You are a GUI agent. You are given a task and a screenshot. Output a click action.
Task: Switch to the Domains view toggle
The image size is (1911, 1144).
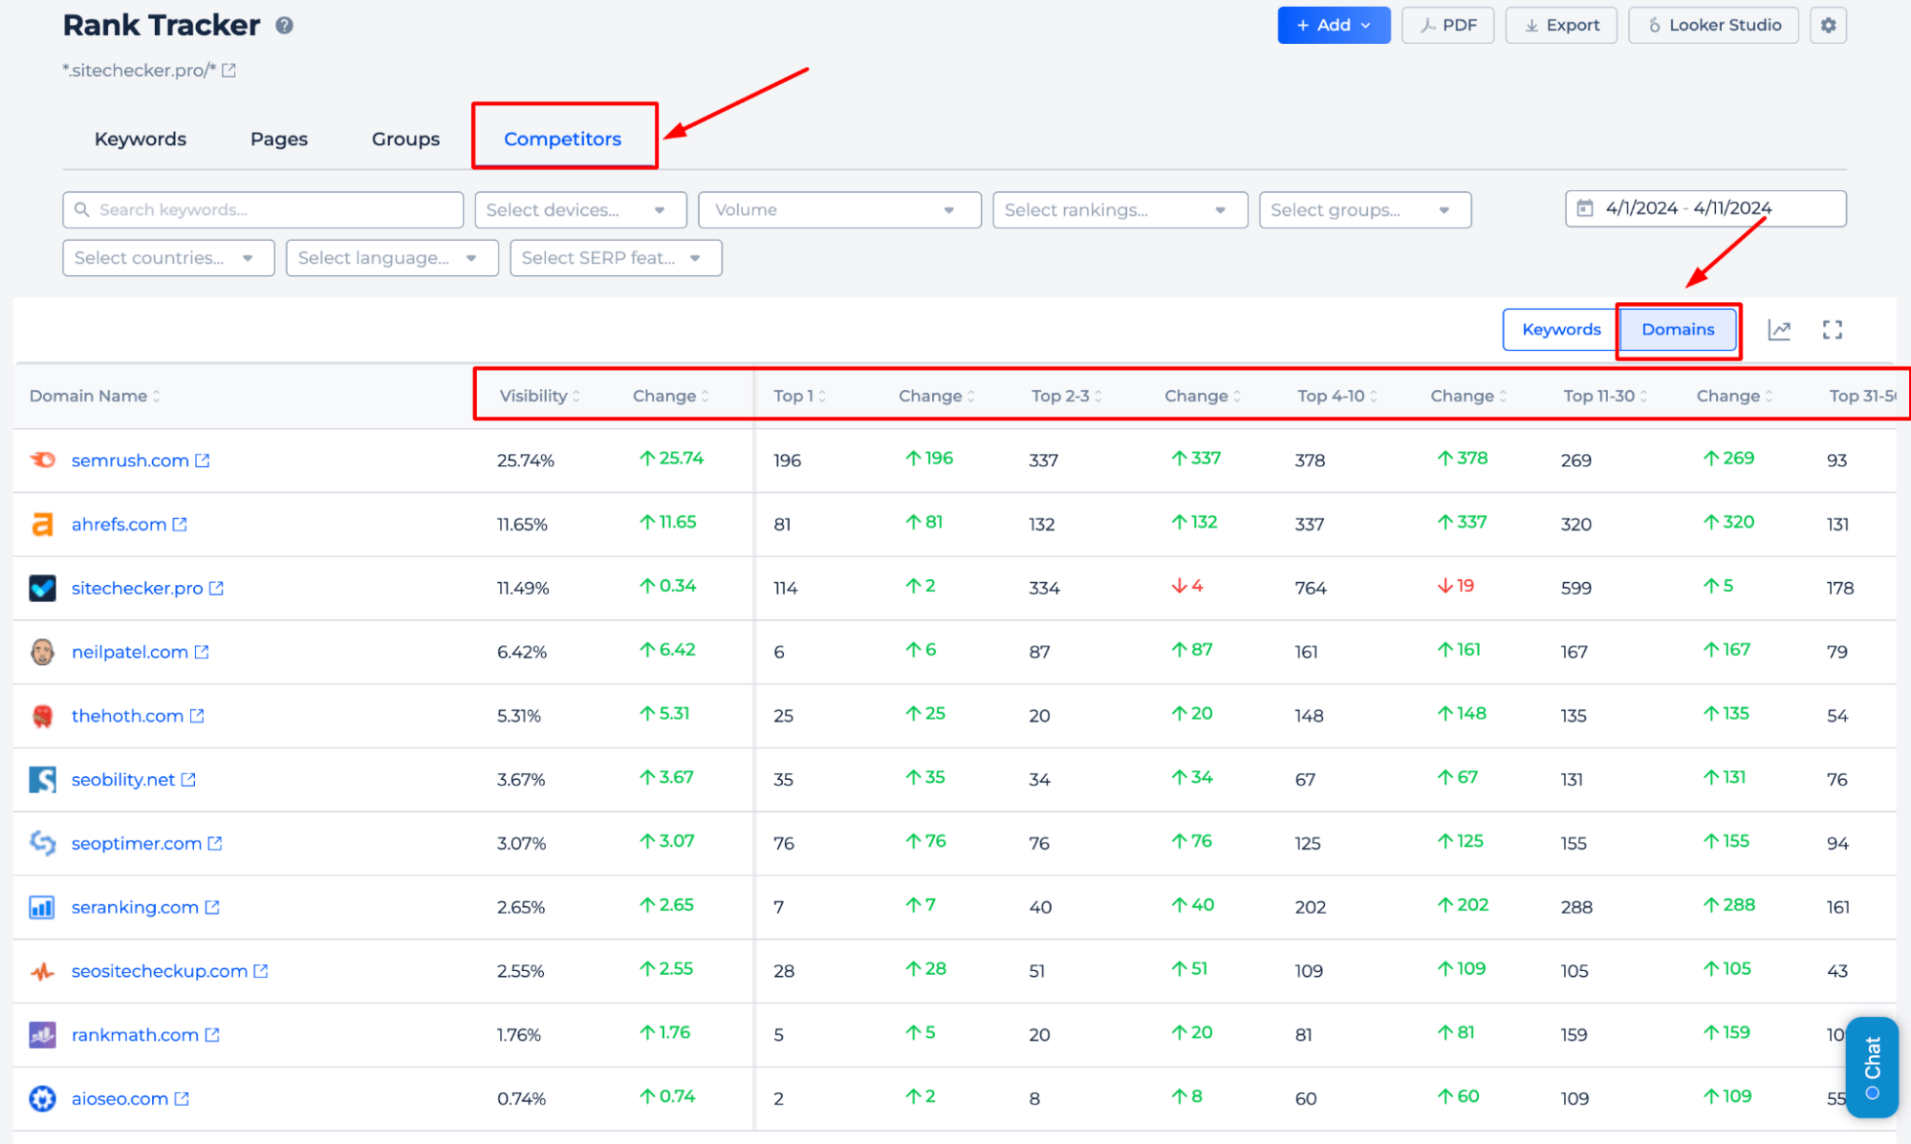(1677, 328)
